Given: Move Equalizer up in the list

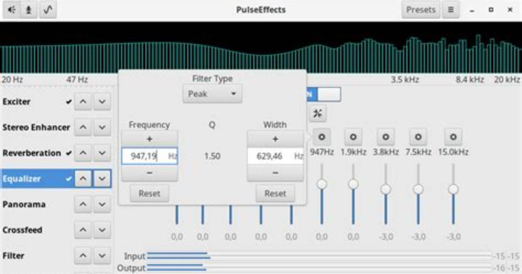Looking at the screenshot, I should click(83, 178).
